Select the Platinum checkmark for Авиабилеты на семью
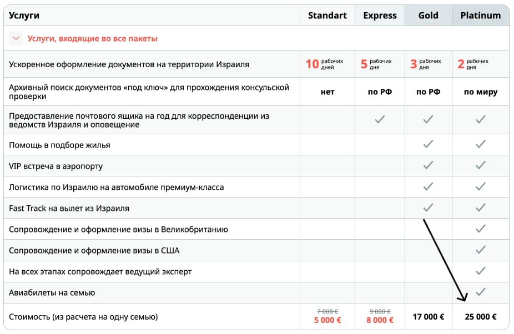This screenshot has width=514, height=334. (480, 292)
